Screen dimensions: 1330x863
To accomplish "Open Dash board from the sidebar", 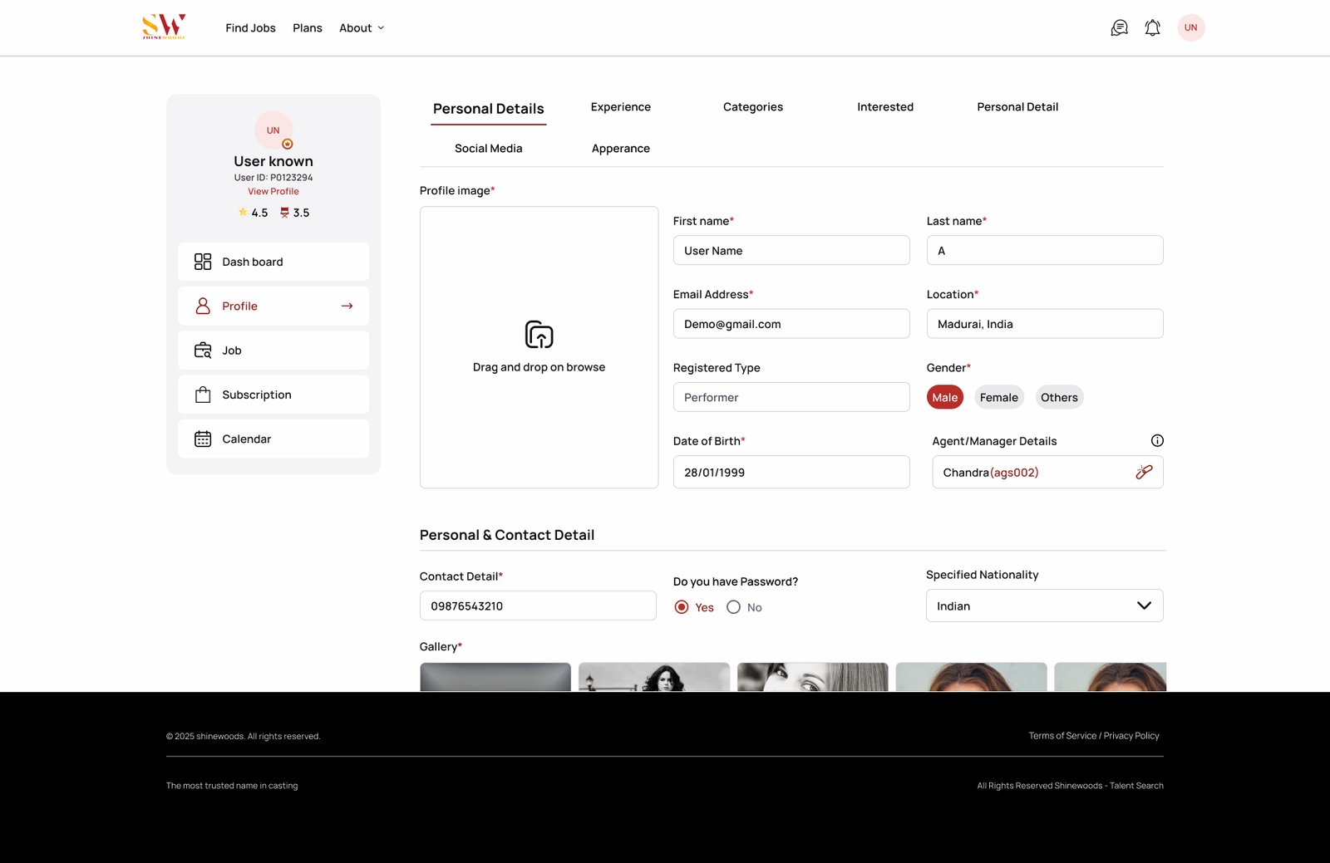I will (273, 262).
